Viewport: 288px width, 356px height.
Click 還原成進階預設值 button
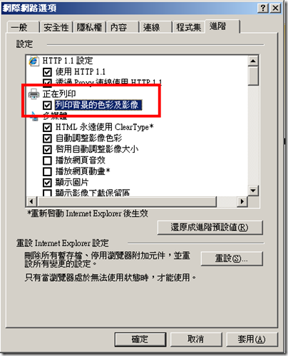pyautogui.click(x=210, y=228)
